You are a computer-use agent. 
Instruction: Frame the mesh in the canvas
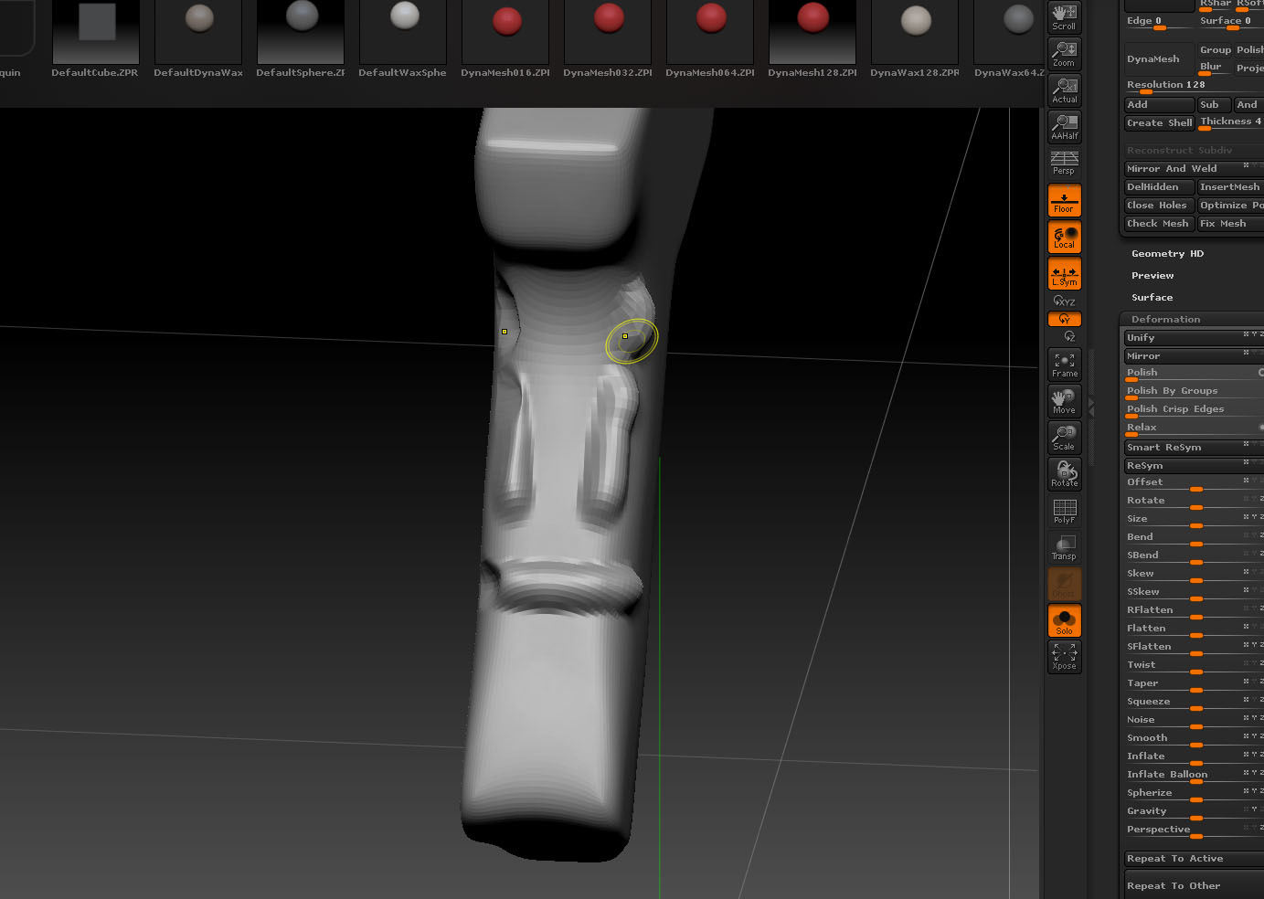tap(1065, 365)
